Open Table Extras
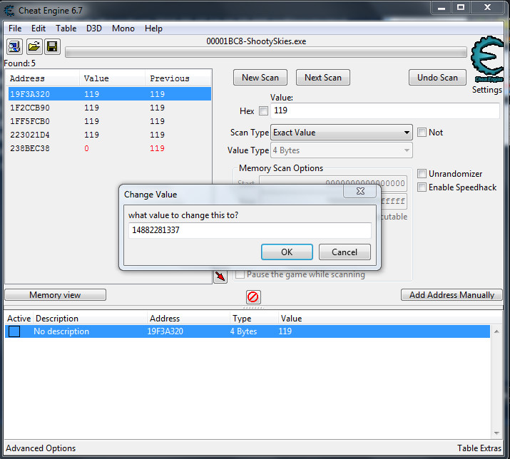Viewport: 510px width, 459px height. point(479,448)
